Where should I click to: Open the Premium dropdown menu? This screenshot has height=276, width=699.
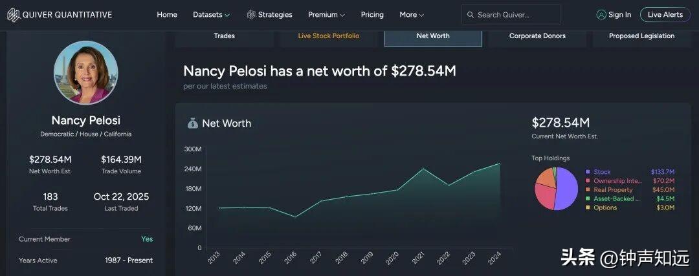click(326, 15)
